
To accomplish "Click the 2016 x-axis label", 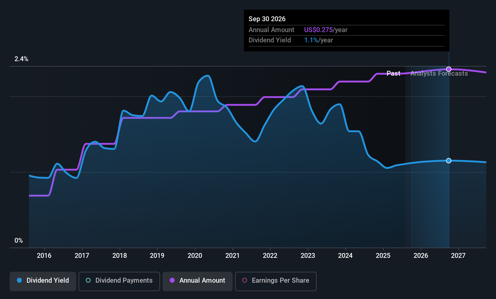I will (44, 256).
